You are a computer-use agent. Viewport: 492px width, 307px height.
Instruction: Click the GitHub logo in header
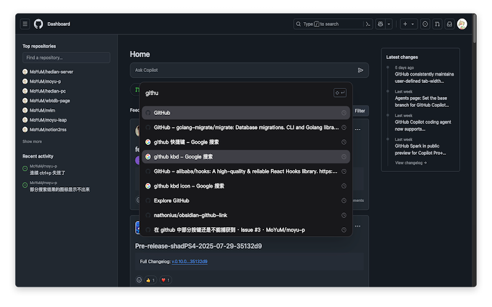coord(39,24)
